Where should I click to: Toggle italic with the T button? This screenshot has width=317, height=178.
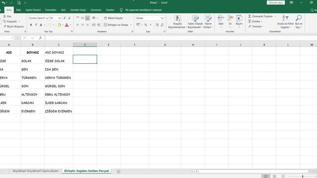[x=36, y=25]
